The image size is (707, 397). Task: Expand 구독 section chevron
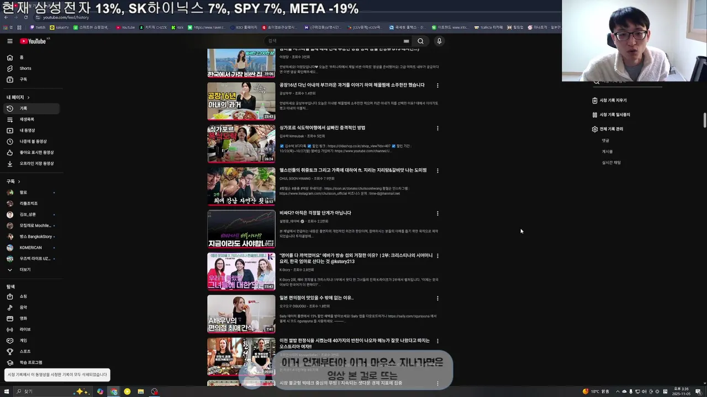(x=19, y=181)
